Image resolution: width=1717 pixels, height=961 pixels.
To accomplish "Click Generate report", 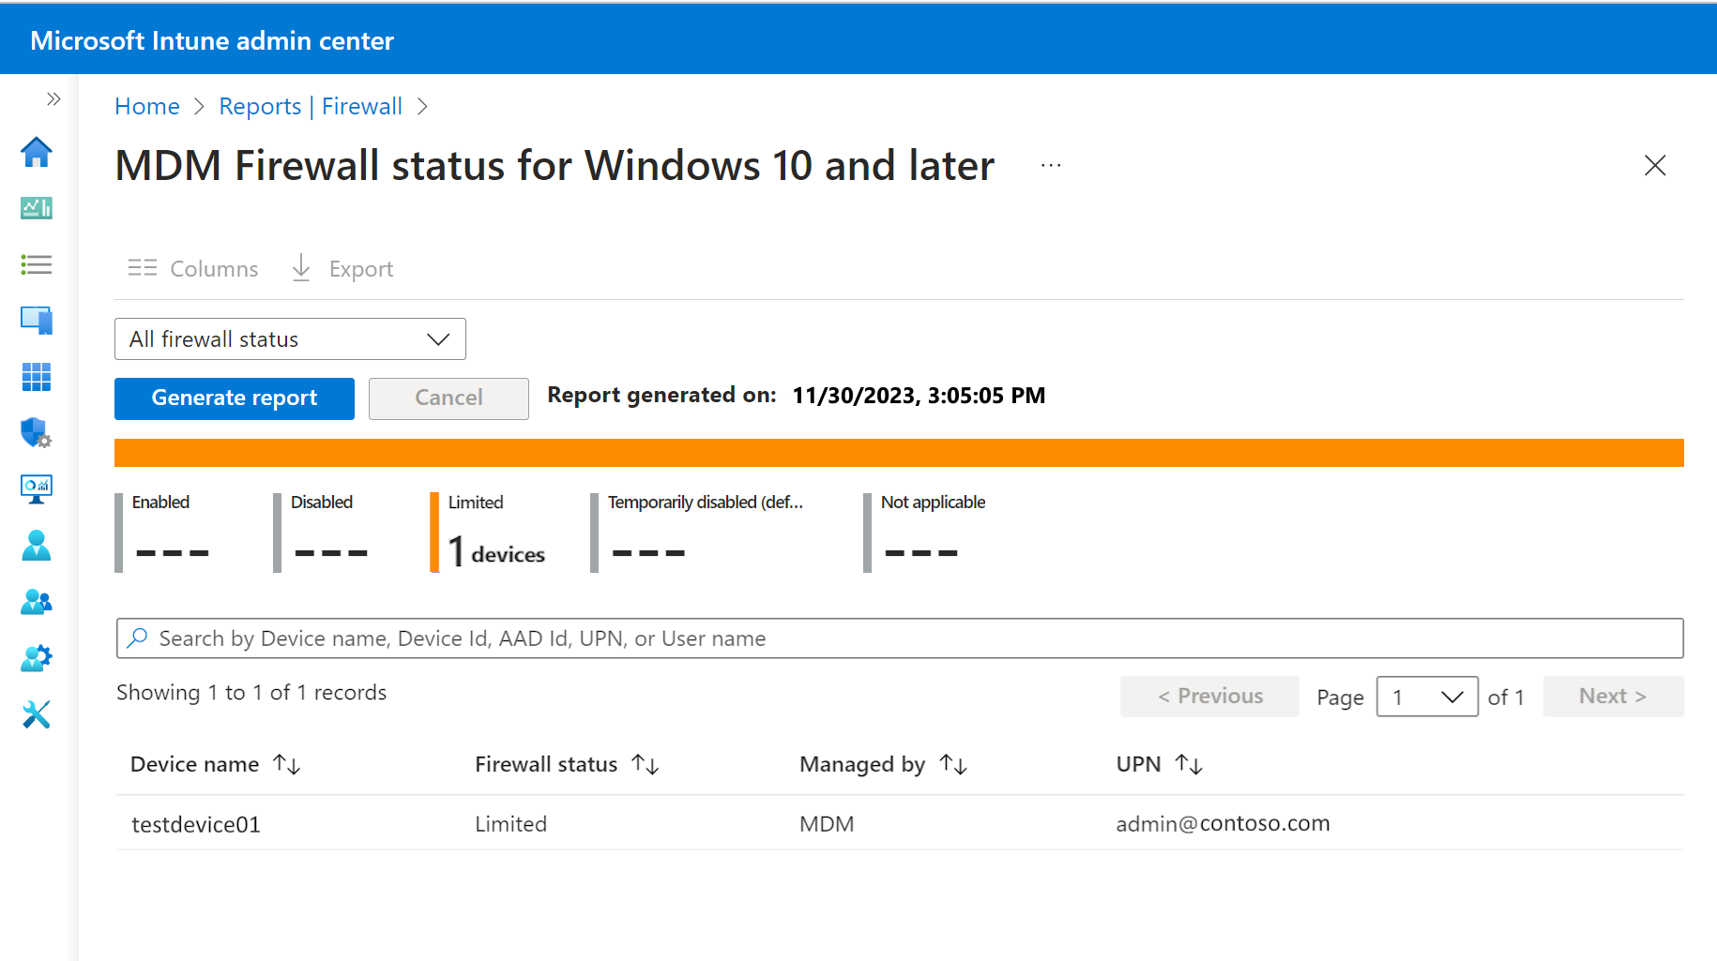I will 234,398.
